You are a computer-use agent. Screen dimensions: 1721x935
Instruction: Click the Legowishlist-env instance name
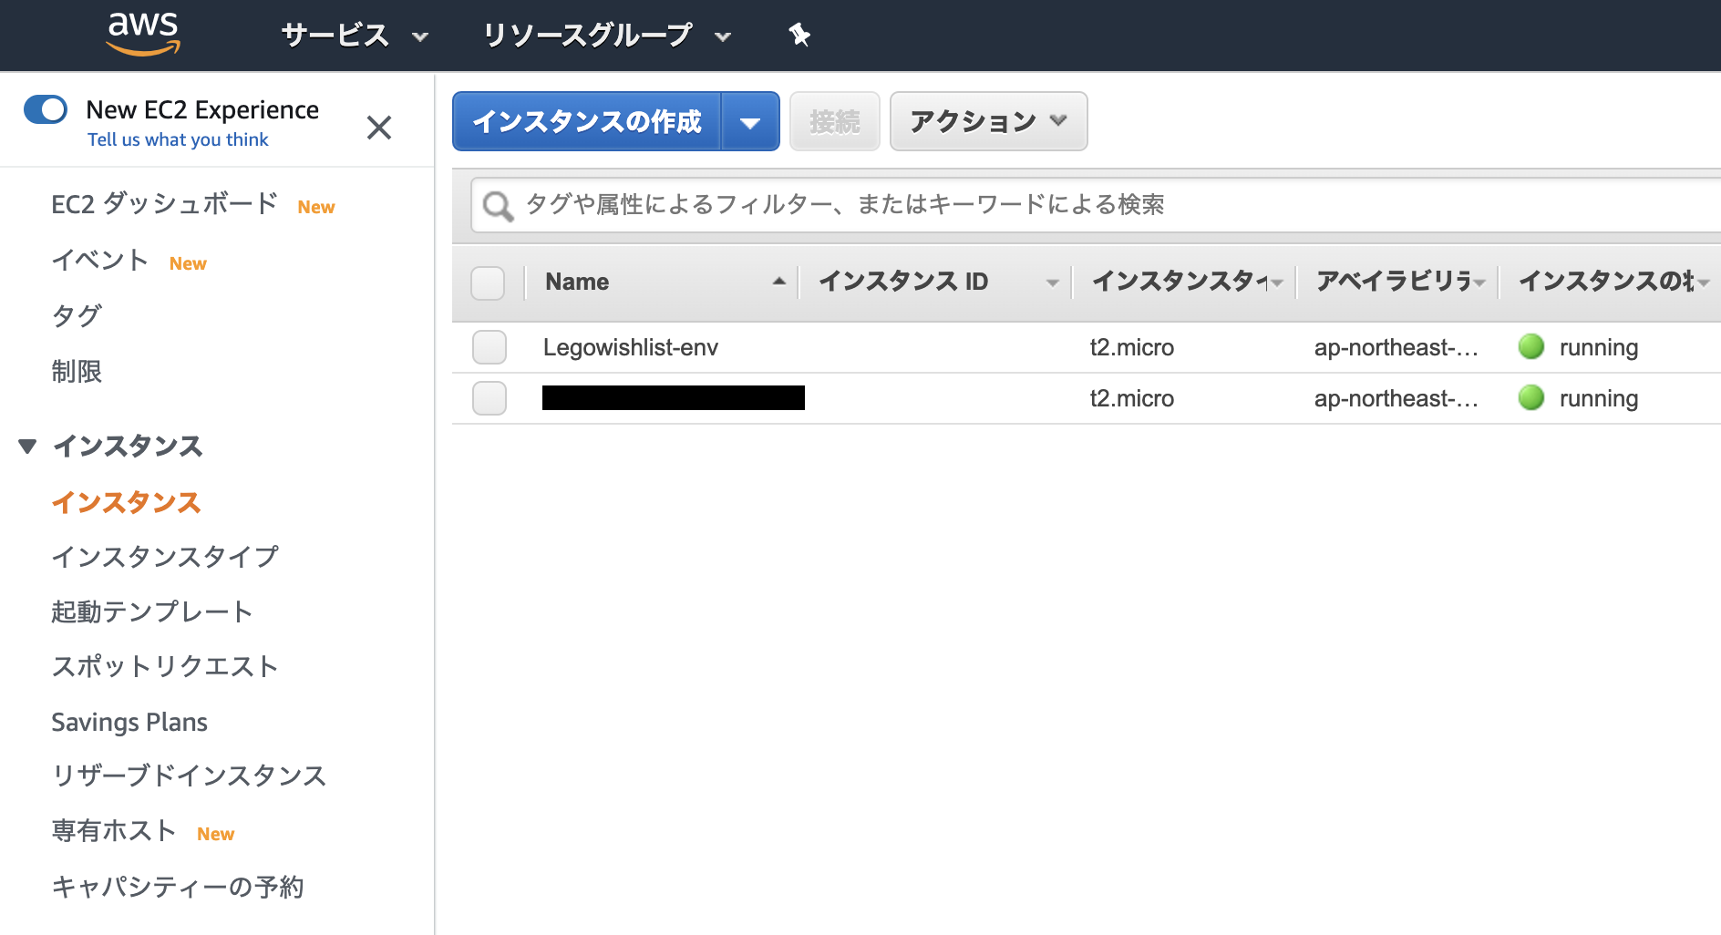[631, 347]
